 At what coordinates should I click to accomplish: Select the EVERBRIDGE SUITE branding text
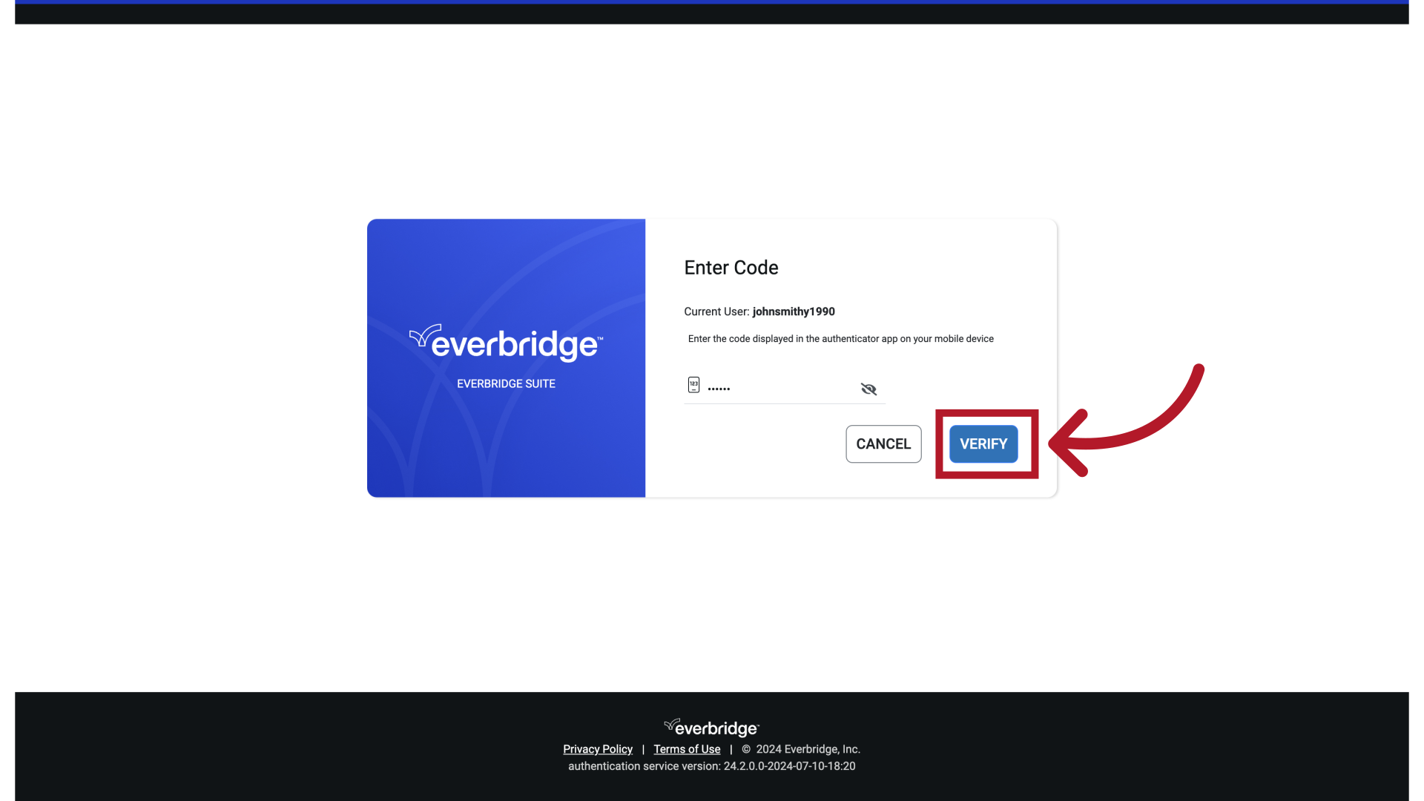click(506, 383)
